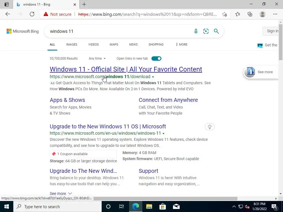Open File Explorer from taskbar

149,206
